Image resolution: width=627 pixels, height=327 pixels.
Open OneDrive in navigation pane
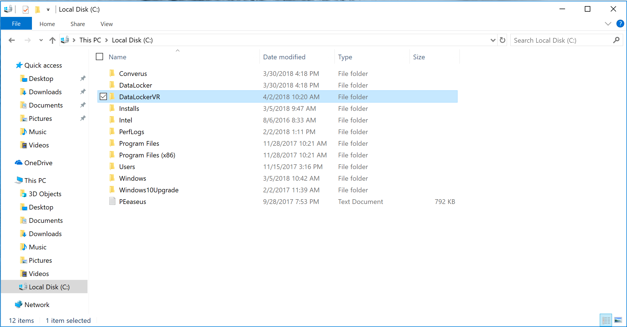tap(38, 163)
